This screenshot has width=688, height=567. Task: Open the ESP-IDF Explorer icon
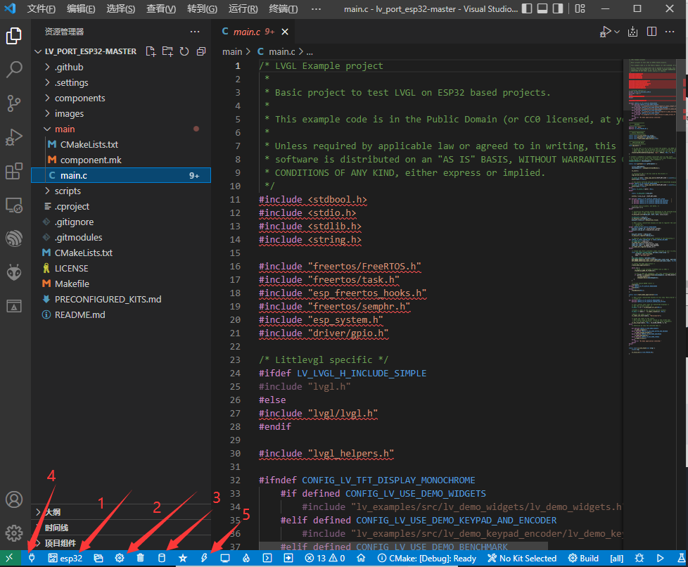point(14,238)
